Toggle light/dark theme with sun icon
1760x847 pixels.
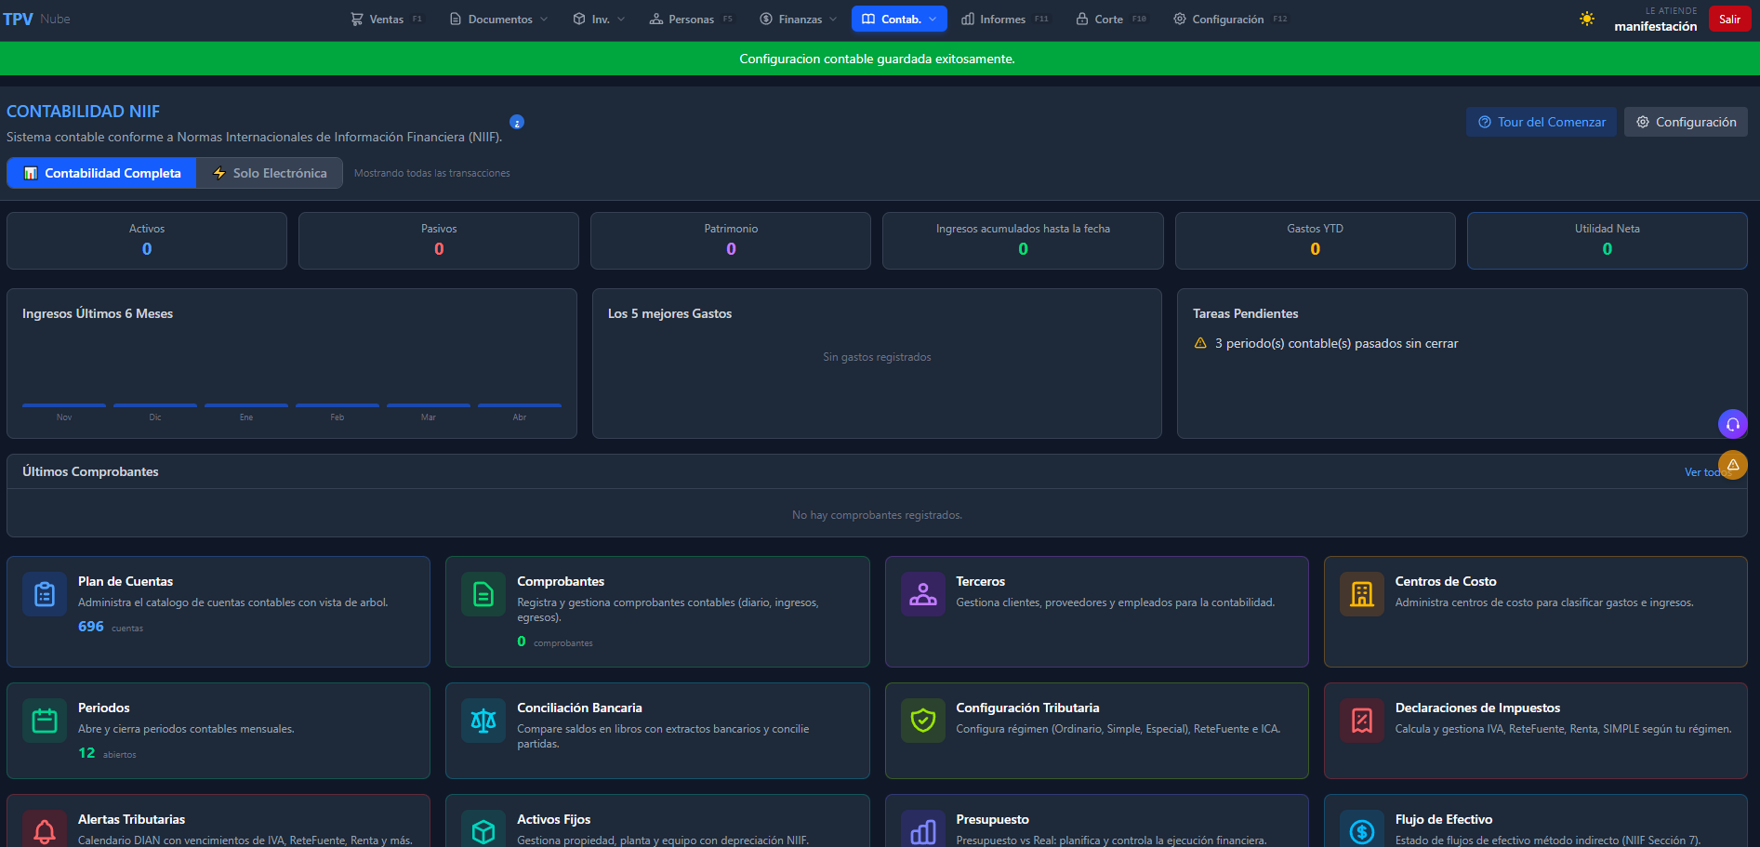pyautogui.click(x=1586, y=20)
